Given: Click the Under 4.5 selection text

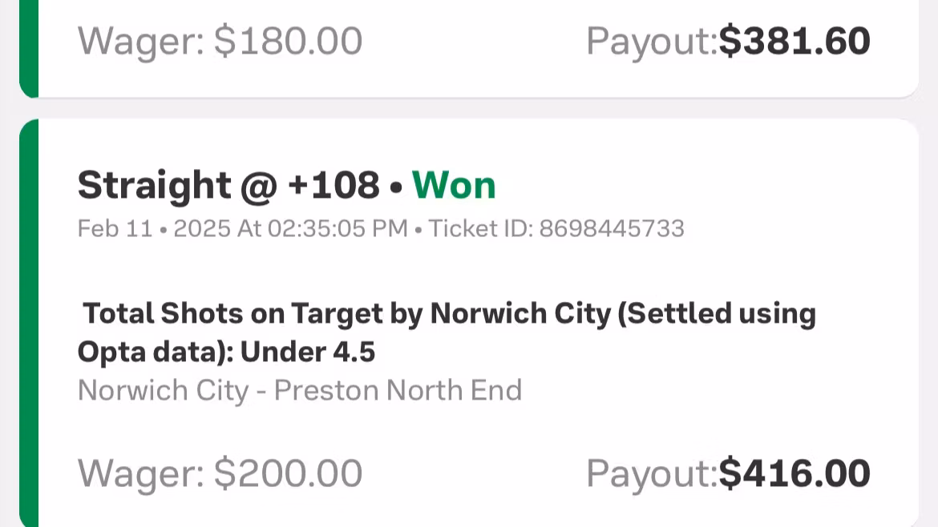Looking at the screenshot, I should [308, 352].
